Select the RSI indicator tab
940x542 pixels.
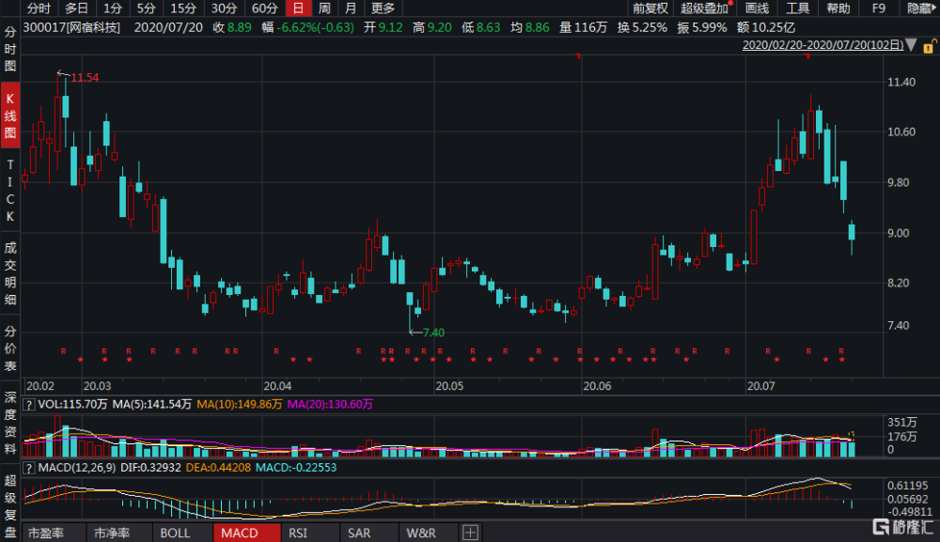coord(298,534)
